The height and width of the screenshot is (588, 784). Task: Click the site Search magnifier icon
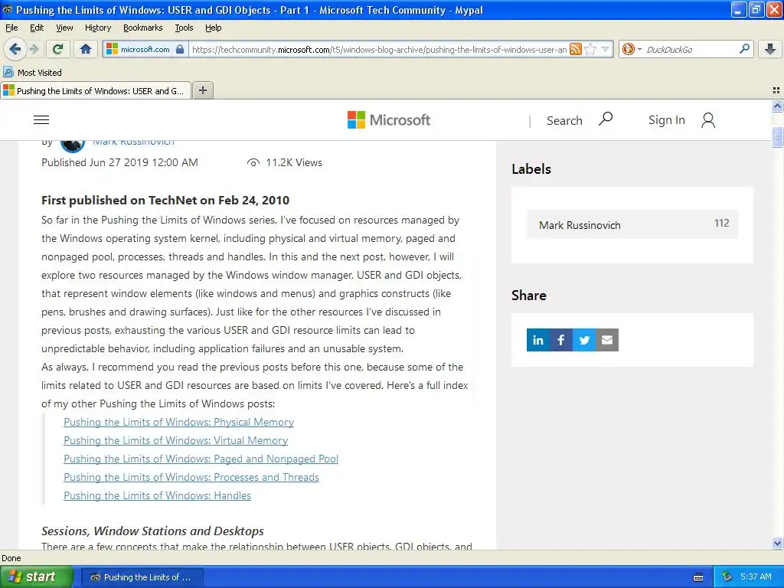(606, 119)
